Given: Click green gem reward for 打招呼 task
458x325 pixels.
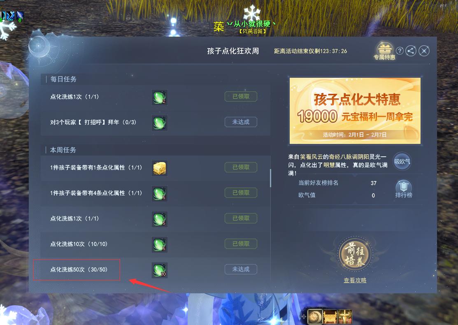Looking at the screenshot, I should click(x=160, y=123).
